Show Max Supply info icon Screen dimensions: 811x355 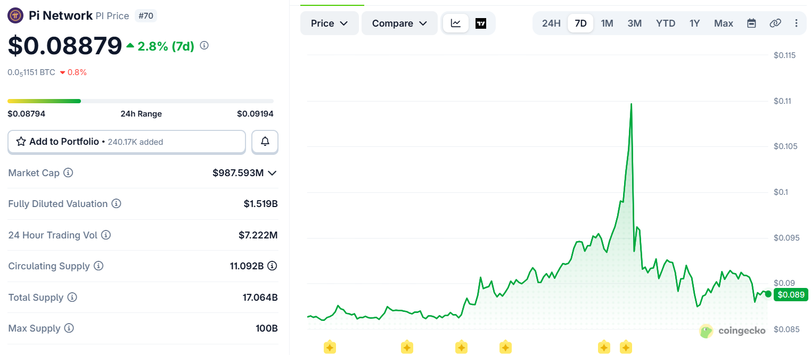click(x=69, y=328)
